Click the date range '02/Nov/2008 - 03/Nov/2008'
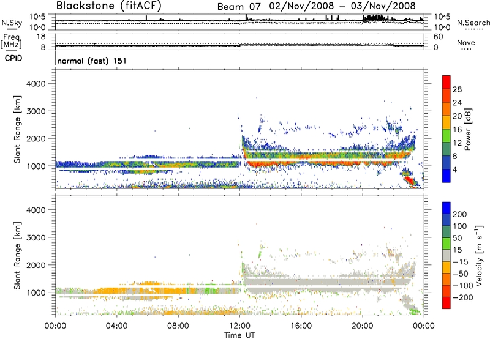Screen dimensions: 490x339 coord(342,6)
